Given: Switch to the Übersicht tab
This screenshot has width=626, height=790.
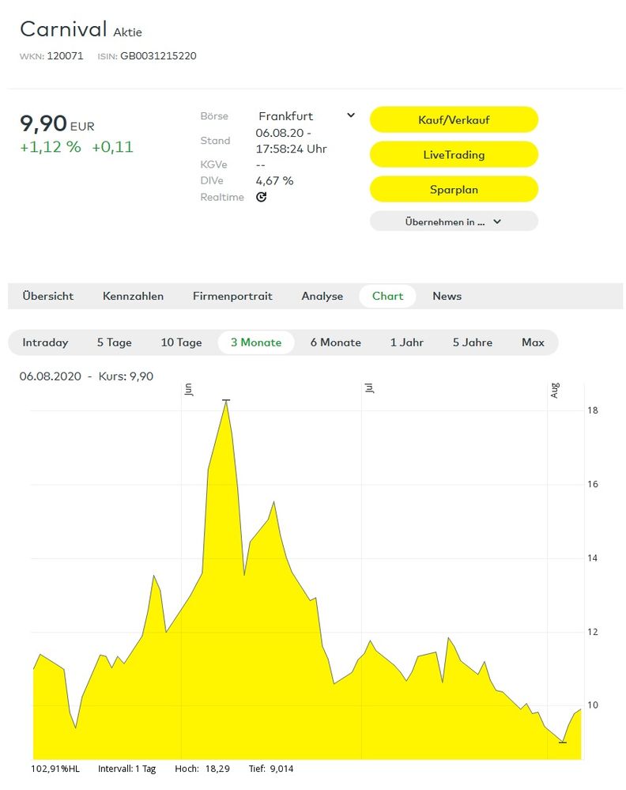Looking at the screenshot, I should coord(48,296).
